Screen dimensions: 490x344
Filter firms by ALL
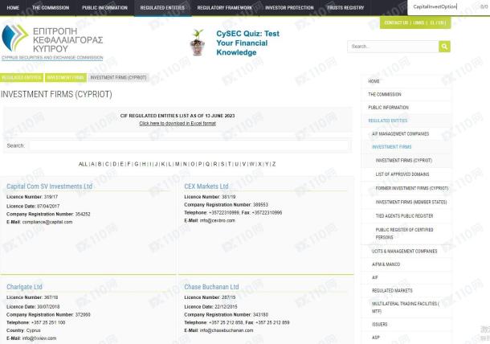pos(83,164)
